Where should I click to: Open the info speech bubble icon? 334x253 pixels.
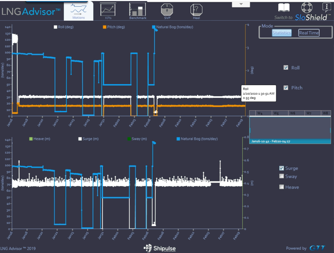[326, 7]
